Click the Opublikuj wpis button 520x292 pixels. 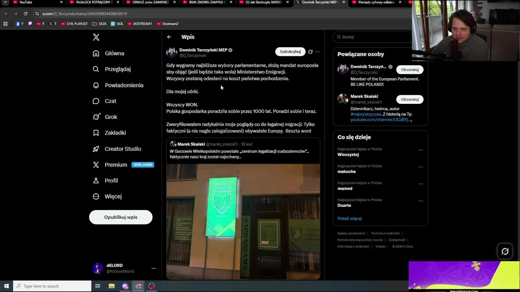(121, 217)
